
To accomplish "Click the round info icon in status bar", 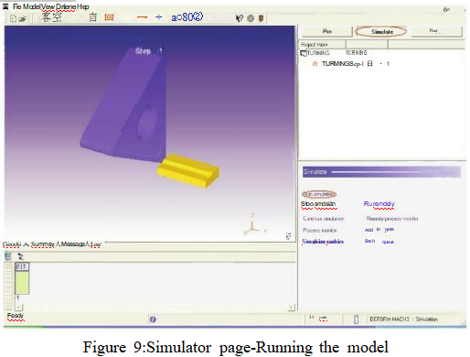I will [x=153, y=319].
